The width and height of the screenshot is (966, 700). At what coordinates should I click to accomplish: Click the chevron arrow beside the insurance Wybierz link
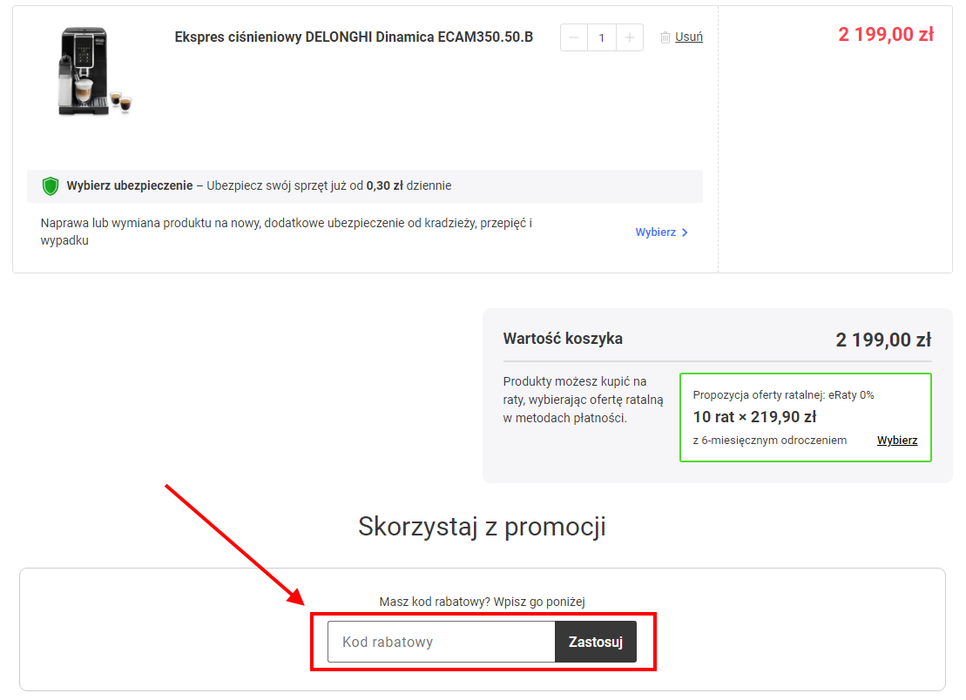pyautogui.click(x=685, y=232)
